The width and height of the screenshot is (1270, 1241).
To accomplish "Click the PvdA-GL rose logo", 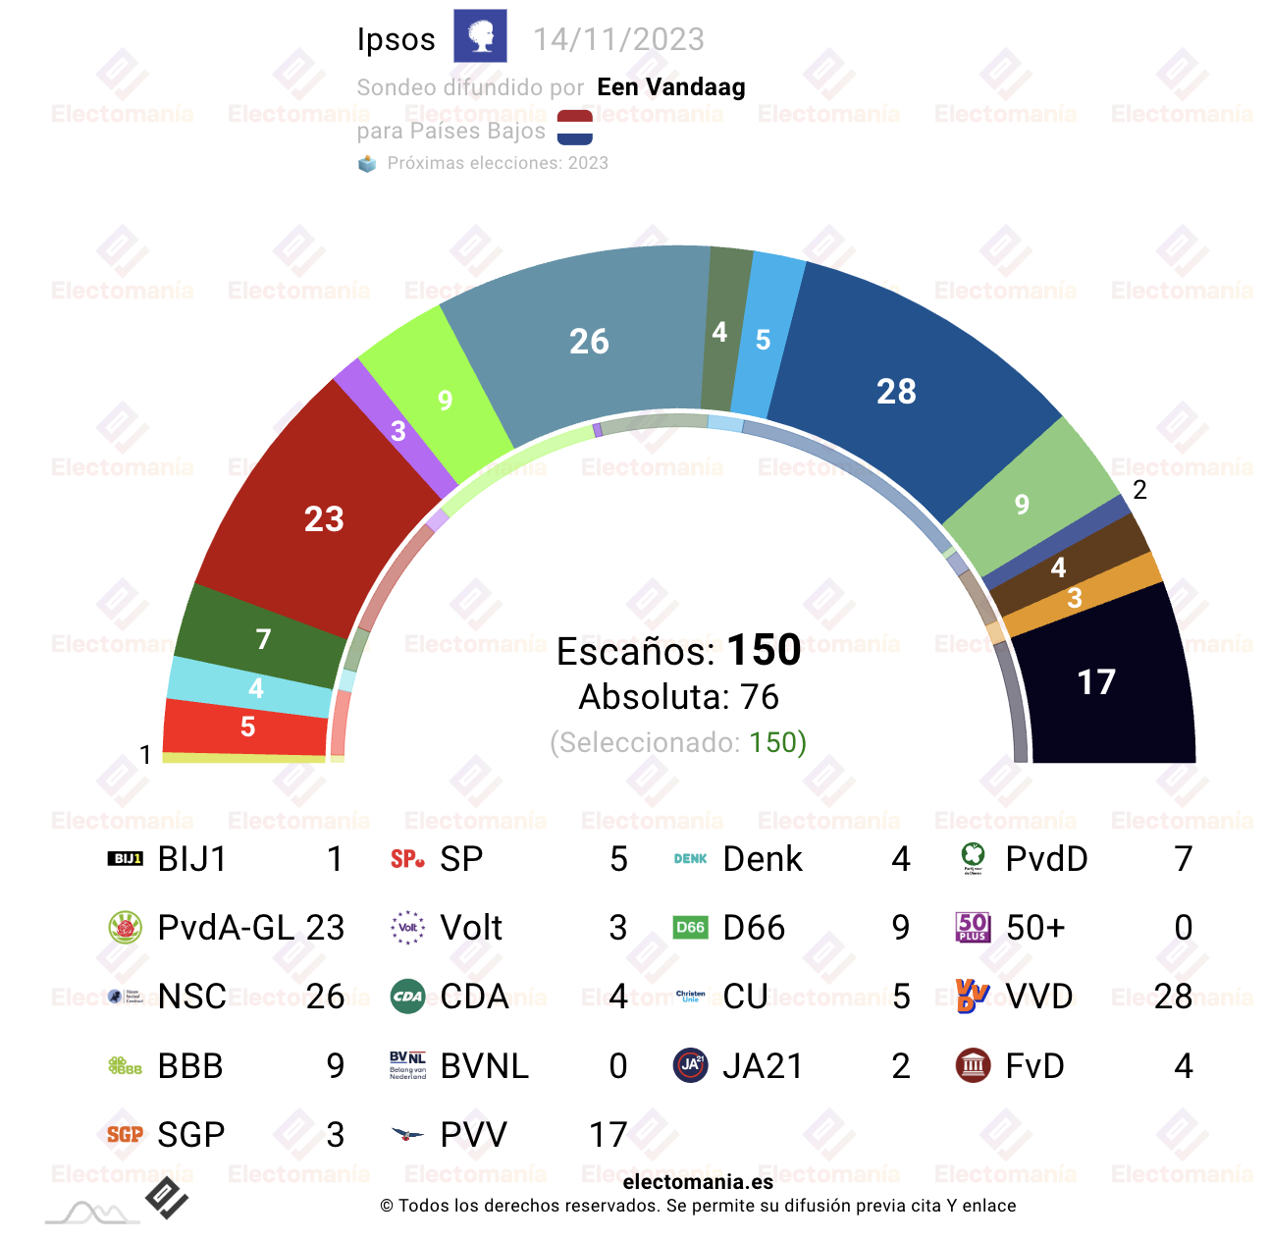I will click(125, 928).
